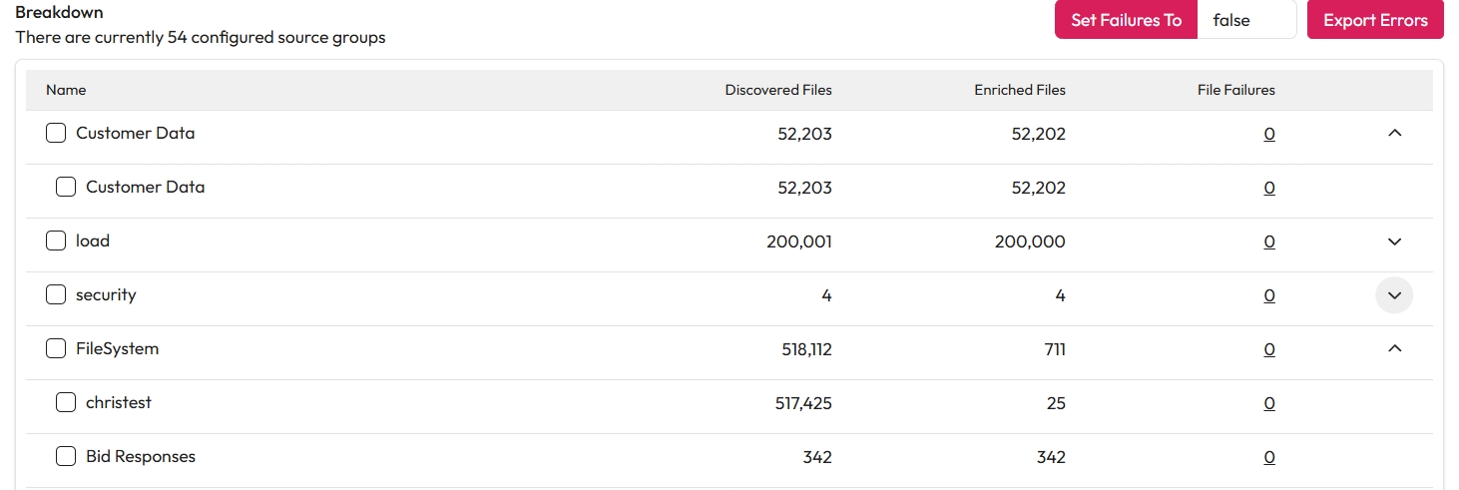1459x490 pixels.
Task: Select the FileSystem checkbox
Action: (56, 349)
